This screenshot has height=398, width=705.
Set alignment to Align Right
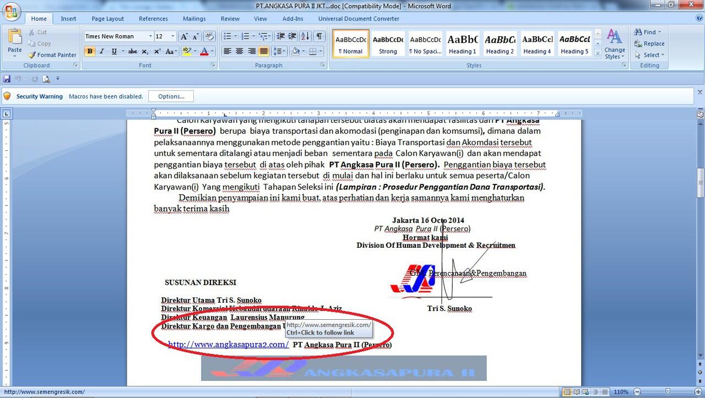coord(252,51)
